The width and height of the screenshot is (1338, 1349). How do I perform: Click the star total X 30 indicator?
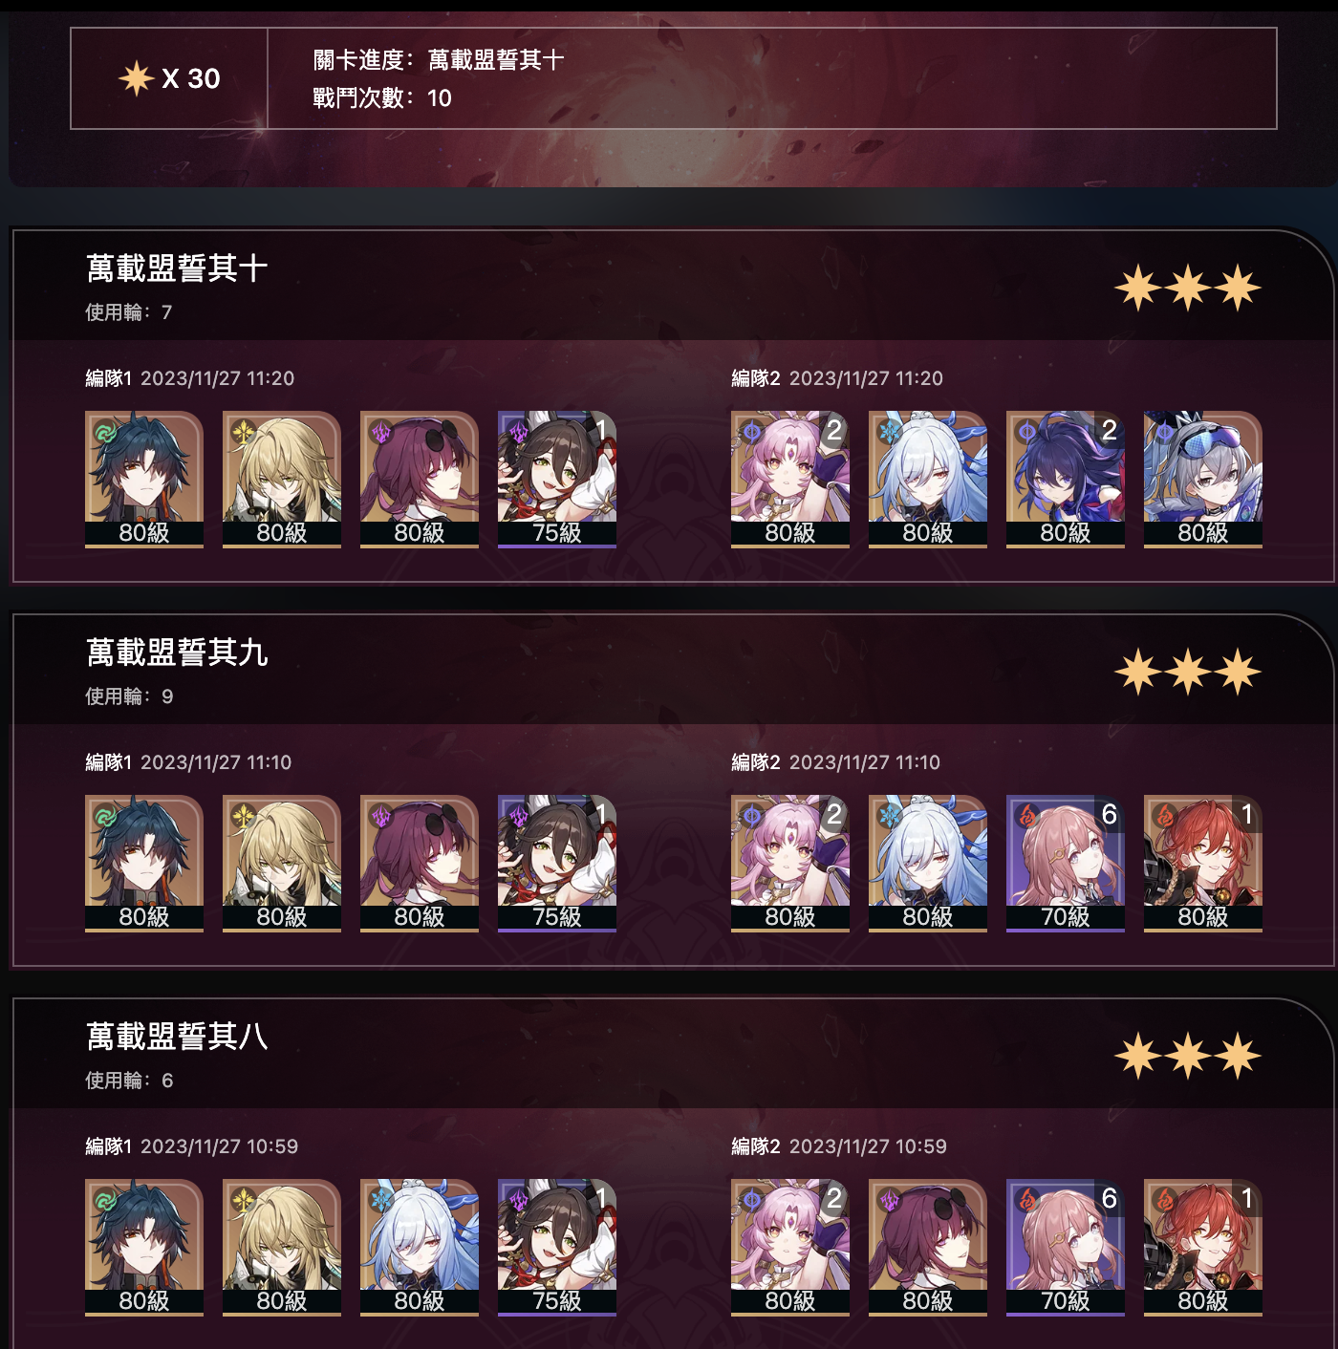click(169, 78)
